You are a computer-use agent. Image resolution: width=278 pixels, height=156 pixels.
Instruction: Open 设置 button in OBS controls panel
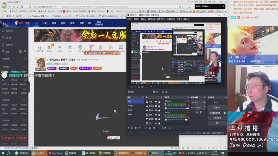(217, 123)
